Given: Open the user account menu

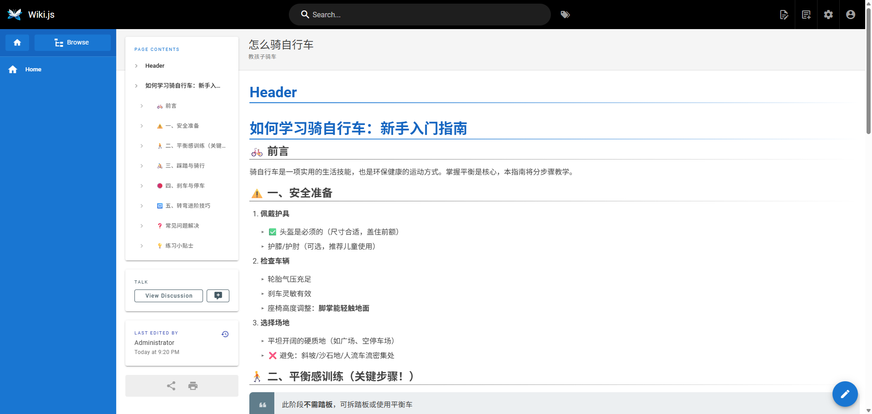Looking at the screenshot, I should point(851,15).
